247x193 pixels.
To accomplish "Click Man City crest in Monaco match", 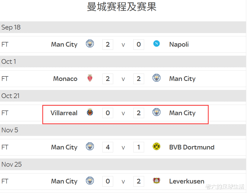I will [157, 78].
